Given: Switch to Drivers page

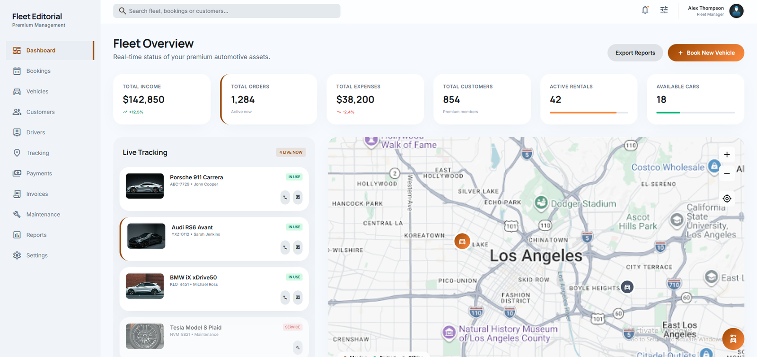Looking at the screenshot, I should (50, 132).
